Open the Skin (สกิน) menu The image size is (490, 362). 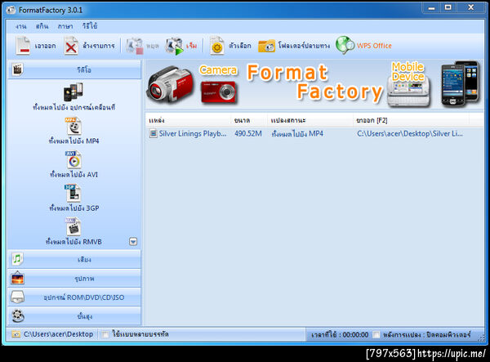click(42, 26)
